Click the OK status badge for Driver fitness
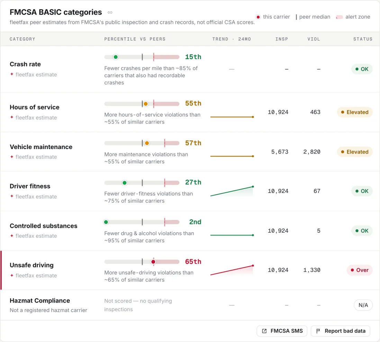Viewport: 380px width, 342px height. 362,191
